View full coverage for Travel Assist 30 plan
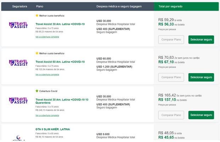 [x=47, y=37]
